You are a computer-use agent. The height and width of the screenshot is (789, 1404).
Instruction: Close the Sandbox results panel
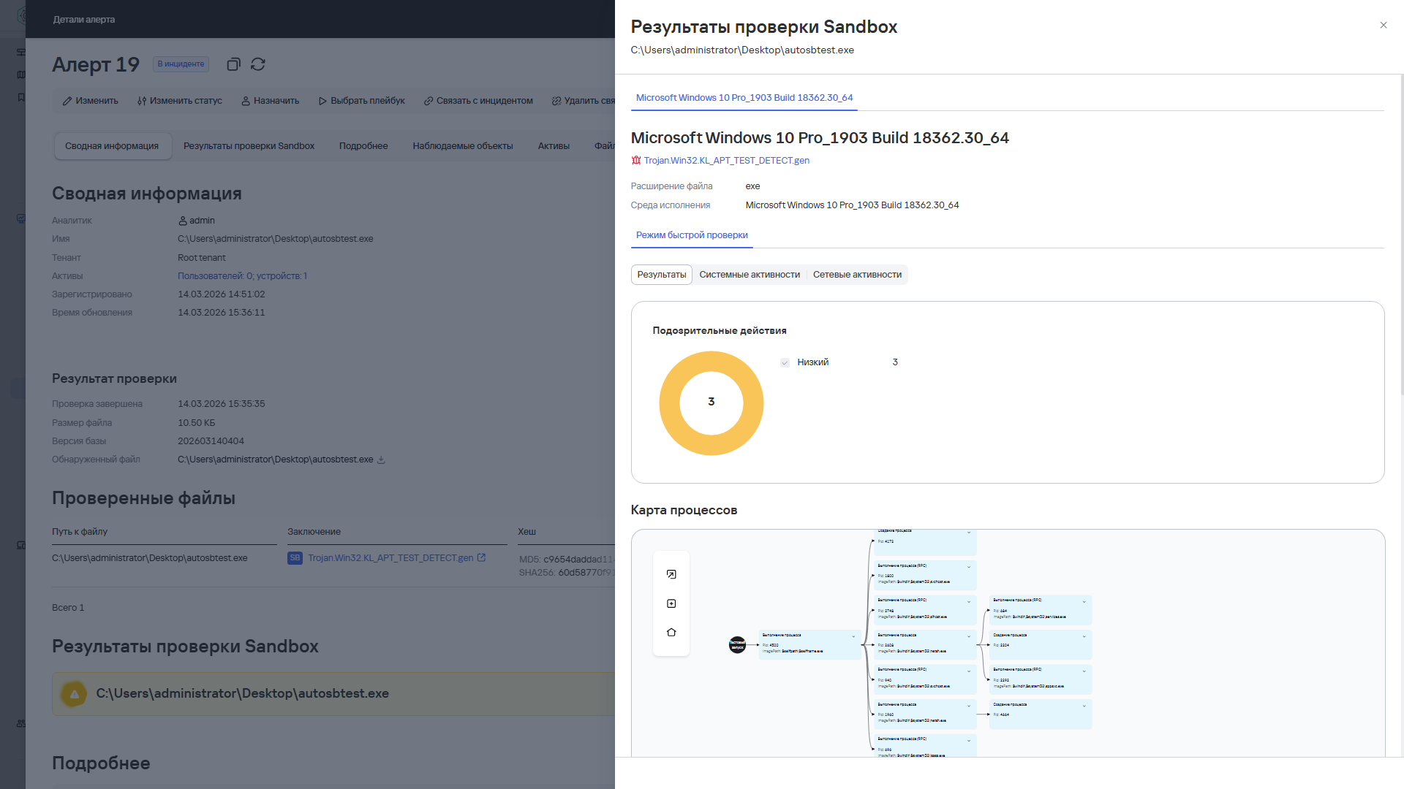(x=1383, y=26)
